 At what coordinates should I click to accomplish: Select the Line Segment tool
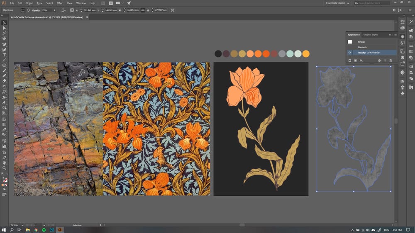[x=4, y=60]
